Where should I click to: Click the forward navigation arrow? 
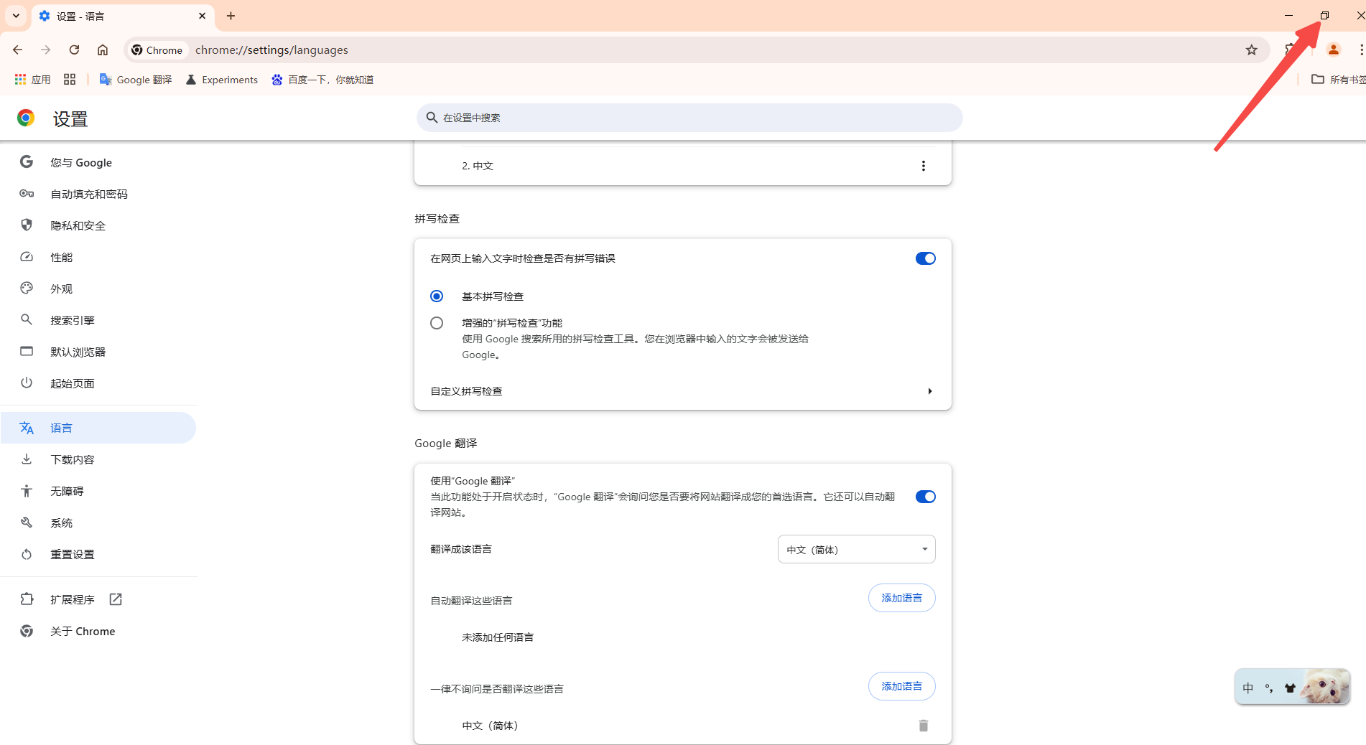click(46, 50)
